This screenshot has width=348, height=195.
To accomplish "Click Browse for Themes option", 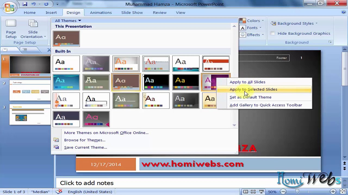I will (x=85, y=140).
